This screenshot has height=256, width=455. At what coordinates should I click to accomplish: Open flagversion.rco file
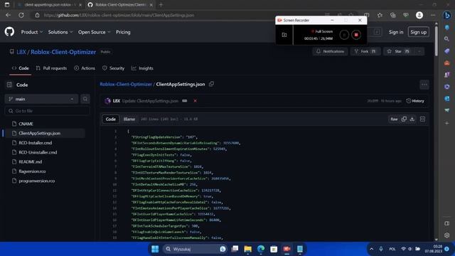32,171
